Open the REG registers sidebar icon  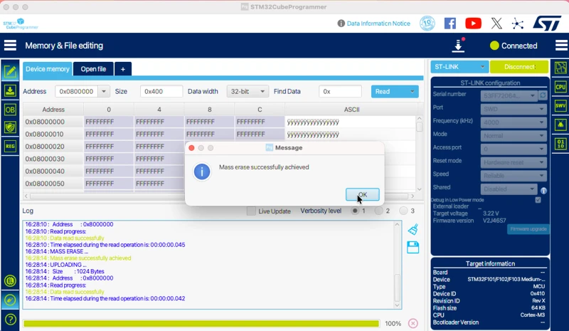click(10, 145)
